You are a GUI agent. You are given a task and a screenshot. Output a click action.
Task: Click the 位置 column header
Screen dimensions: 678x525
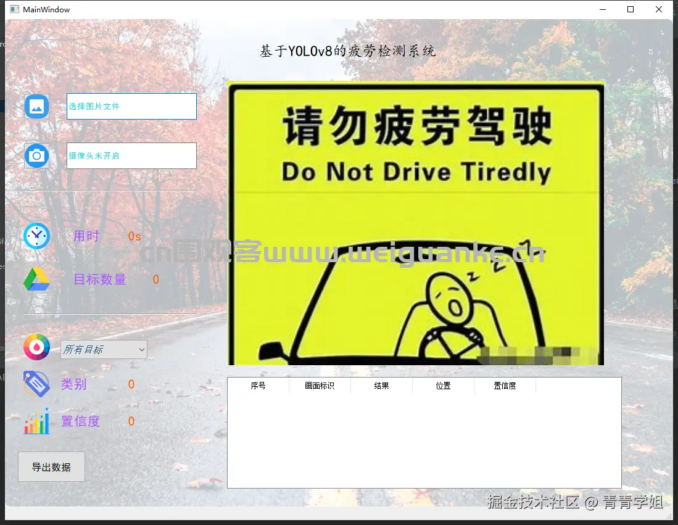443,385
